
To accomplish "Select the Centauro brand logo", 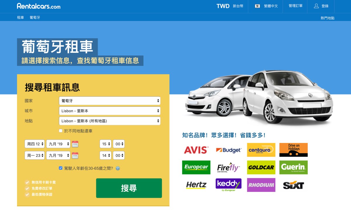I will (261, 150).
